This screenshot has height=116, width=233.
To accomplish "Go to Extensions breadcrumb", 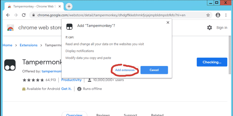I will [x=28, y=45].
